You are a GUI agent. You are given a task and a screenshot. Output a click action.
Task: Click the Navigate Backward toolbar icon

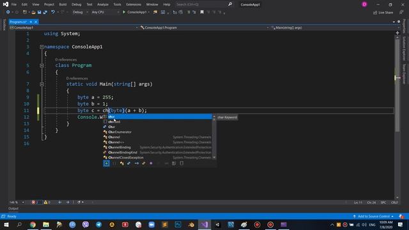pos(8,12)
